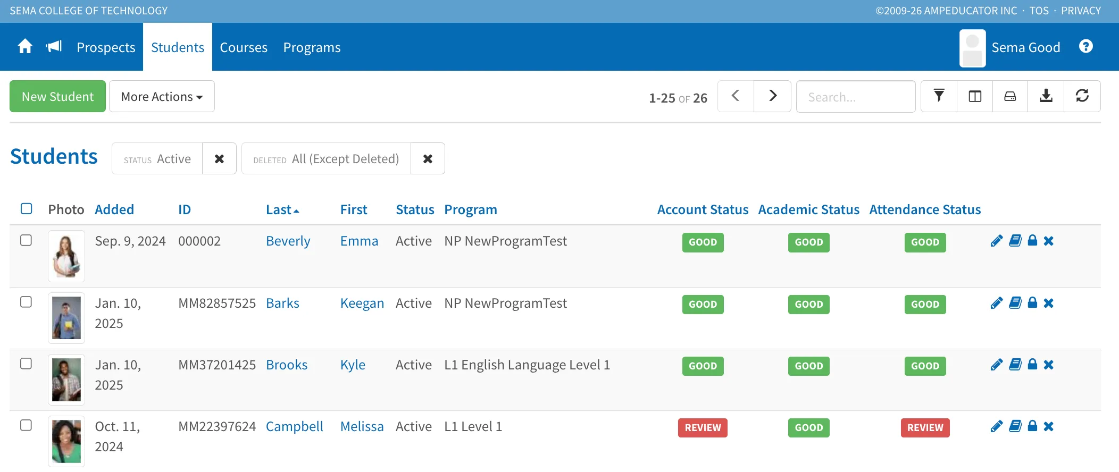
Task: Check the box for Keegan Barks
Action: tap(26, 302)
